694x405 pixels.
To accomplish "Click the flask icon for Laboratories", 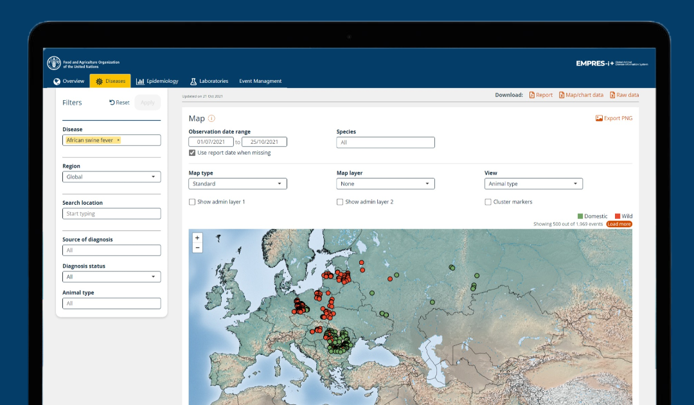I will (x=193, y=82).
